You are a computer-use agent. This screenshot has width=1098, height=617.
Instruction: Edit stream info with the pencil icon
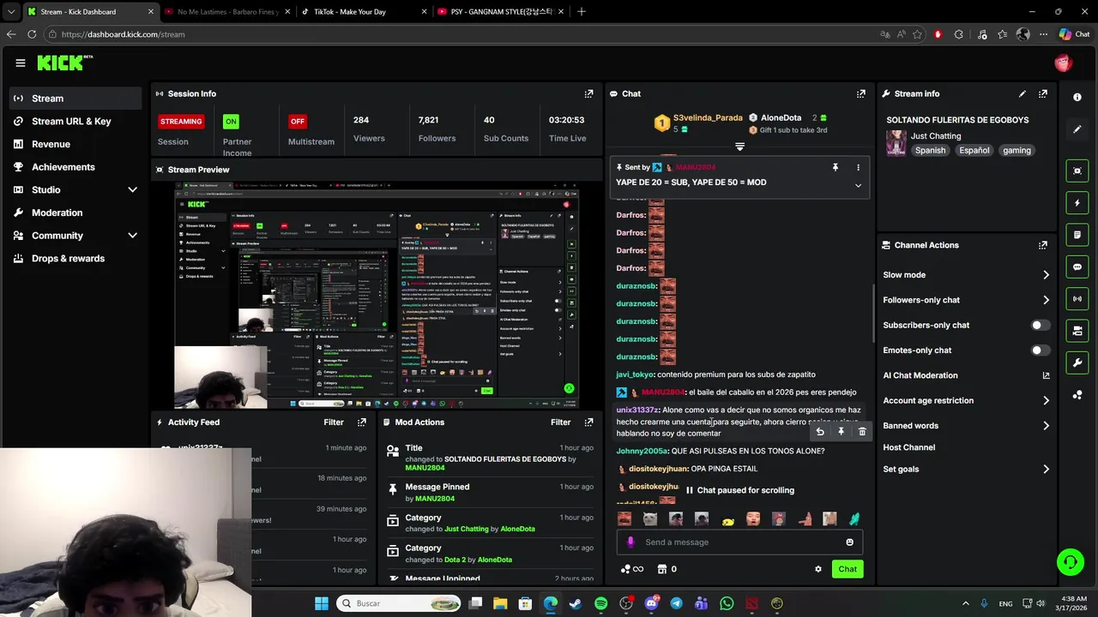(1022, 93)
